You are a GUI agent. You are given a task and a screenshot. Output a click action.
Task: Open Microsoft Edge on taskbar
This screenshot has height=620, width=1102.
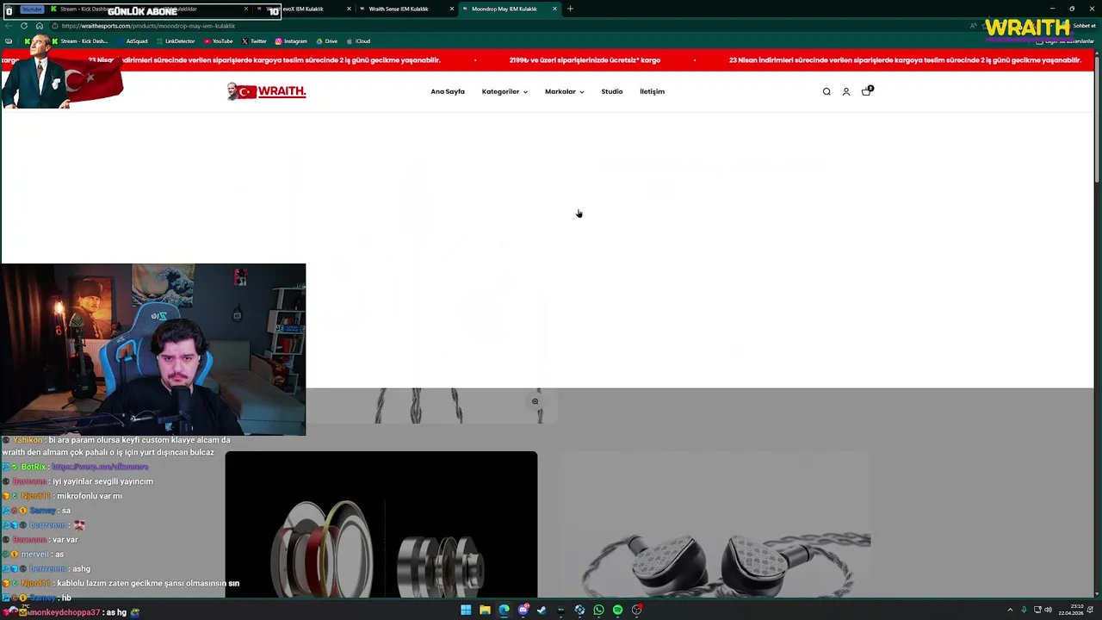[504, 610]
